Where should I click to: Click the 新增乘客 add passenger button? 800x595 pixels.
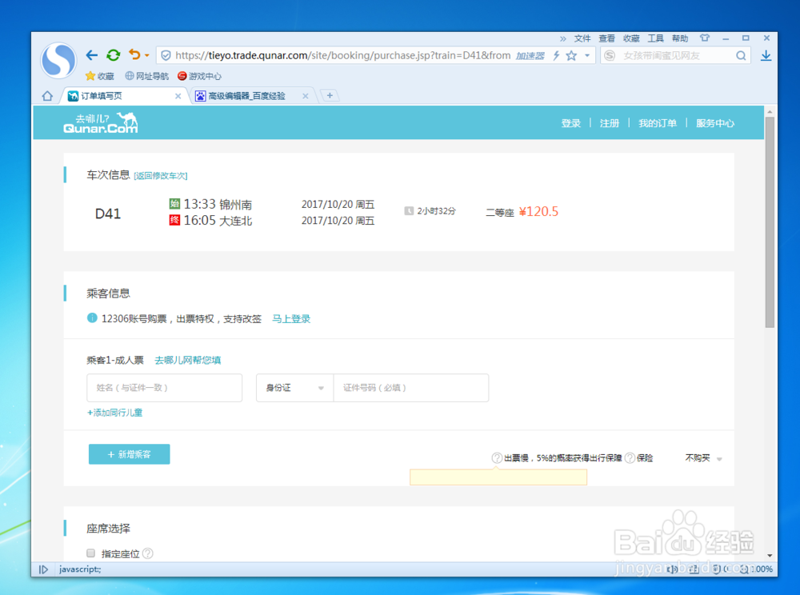click(x=129, y=454)
